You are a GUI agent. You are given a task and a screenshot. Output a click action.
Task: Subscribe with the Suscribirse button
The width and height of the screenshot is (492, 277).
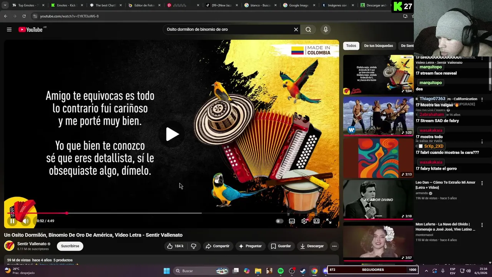[x=70, y=246]
